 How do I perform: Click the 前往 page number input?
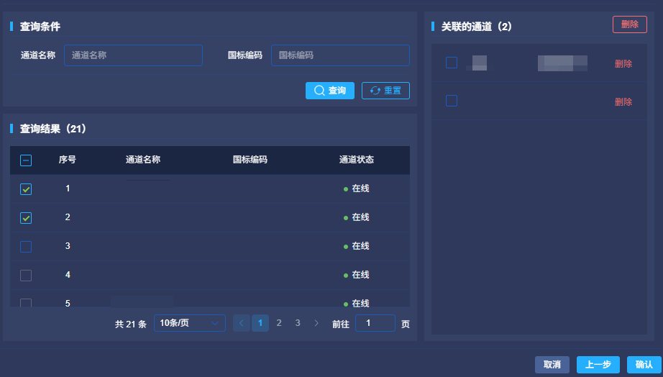(375, 323)
